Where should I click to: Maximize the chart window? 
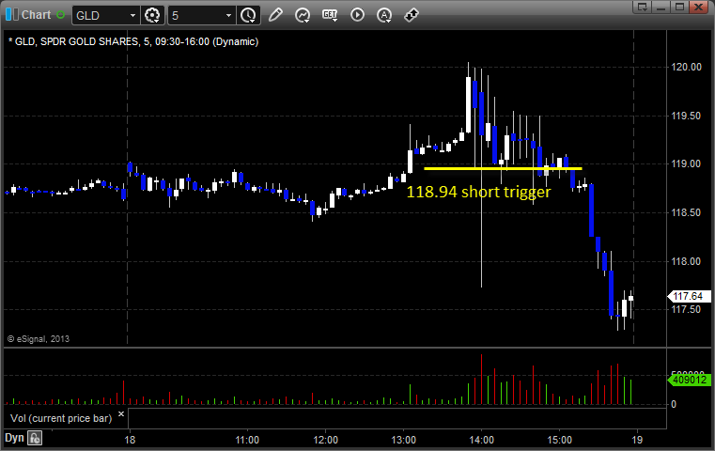click(x=679, y=7)
